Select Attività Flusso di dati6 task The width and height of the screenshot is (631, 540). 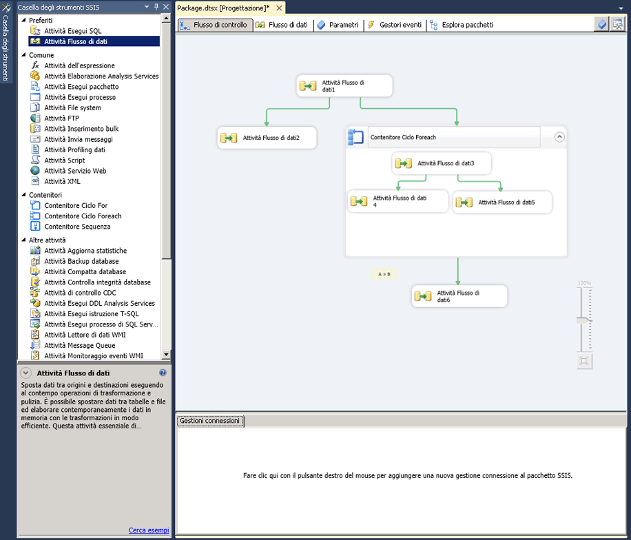pyautogui.click(x=459, y=296)
